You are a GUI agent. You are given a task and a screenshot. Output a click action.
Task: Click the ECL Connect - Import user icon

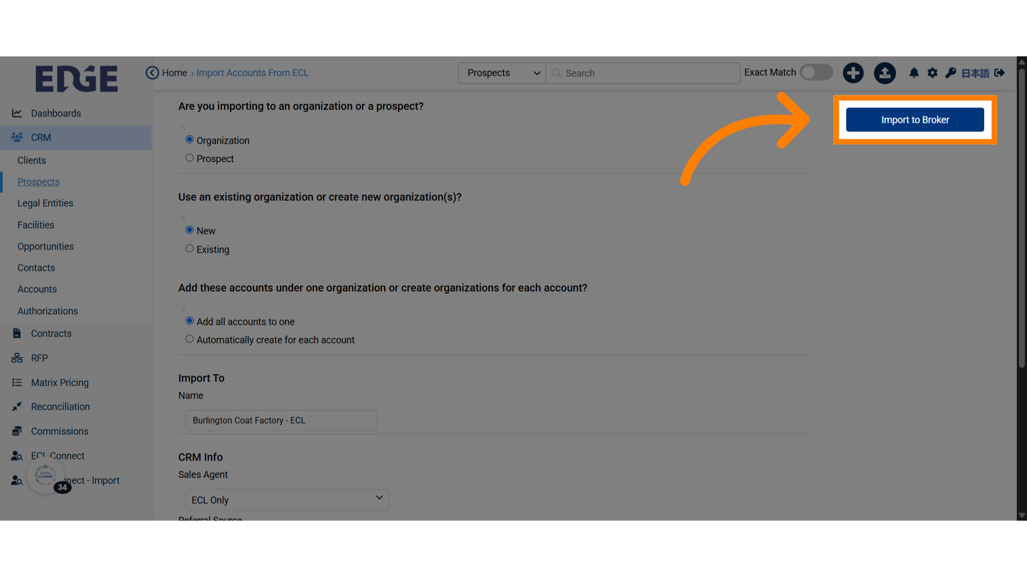[17, 480]
